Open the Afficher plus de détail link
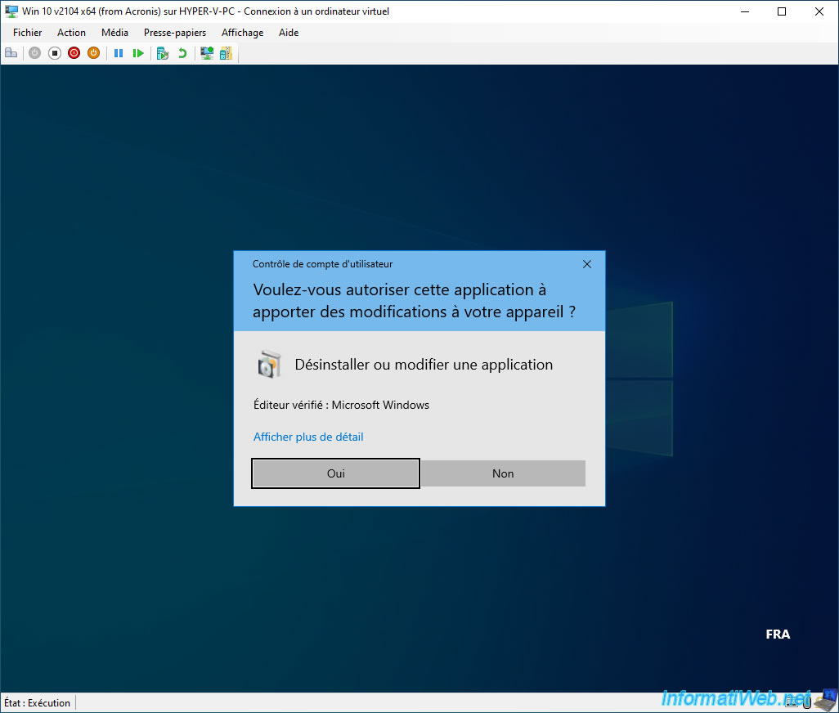 coord(308,437)
